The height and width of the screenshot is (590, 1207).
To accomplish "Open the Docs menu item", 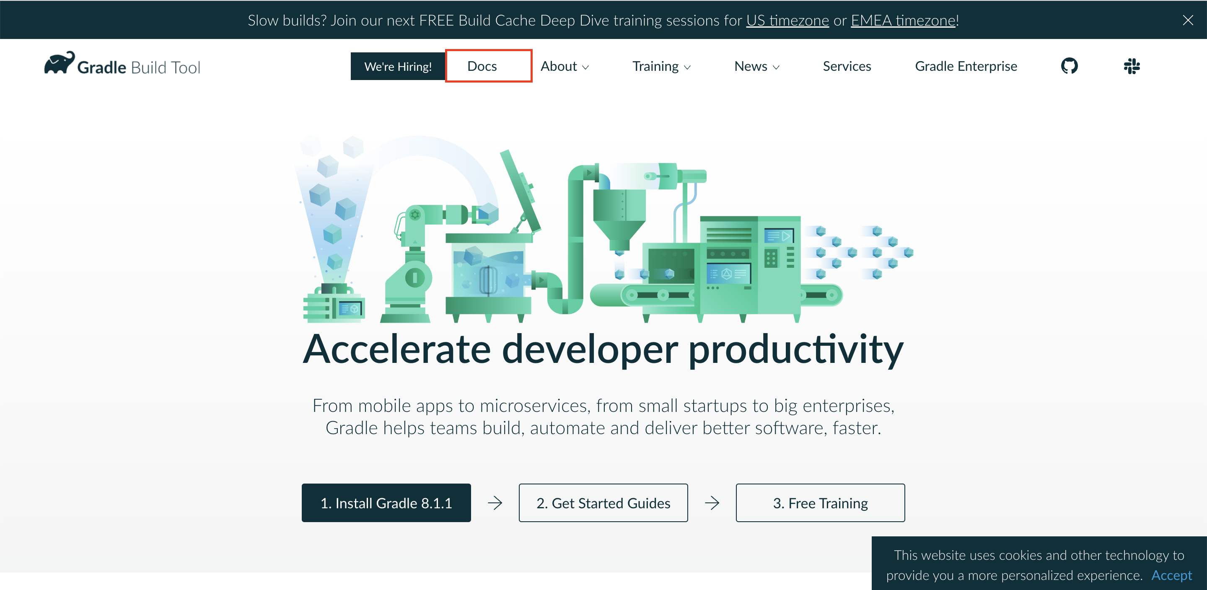I will (x=482, y=66).
